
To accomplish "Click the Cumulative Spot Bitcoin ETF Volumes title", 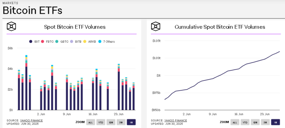I will [220, 27].
